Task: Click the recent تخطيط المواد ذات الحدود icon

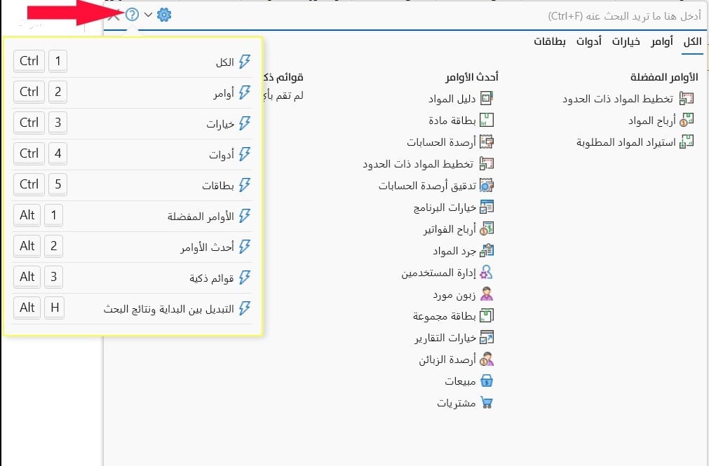Action: pos(487,163)
